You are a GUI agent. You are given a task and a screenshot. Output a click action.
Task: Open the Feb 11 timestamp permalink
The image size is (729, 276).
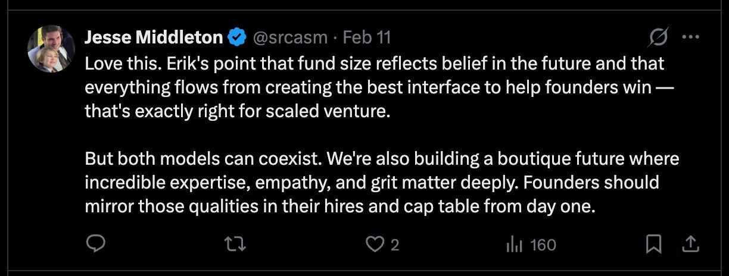367,37
